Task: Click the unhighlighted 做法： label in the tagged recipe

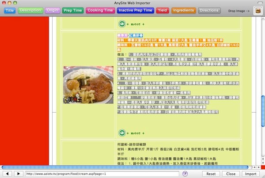Action: [x=122, y=55]
